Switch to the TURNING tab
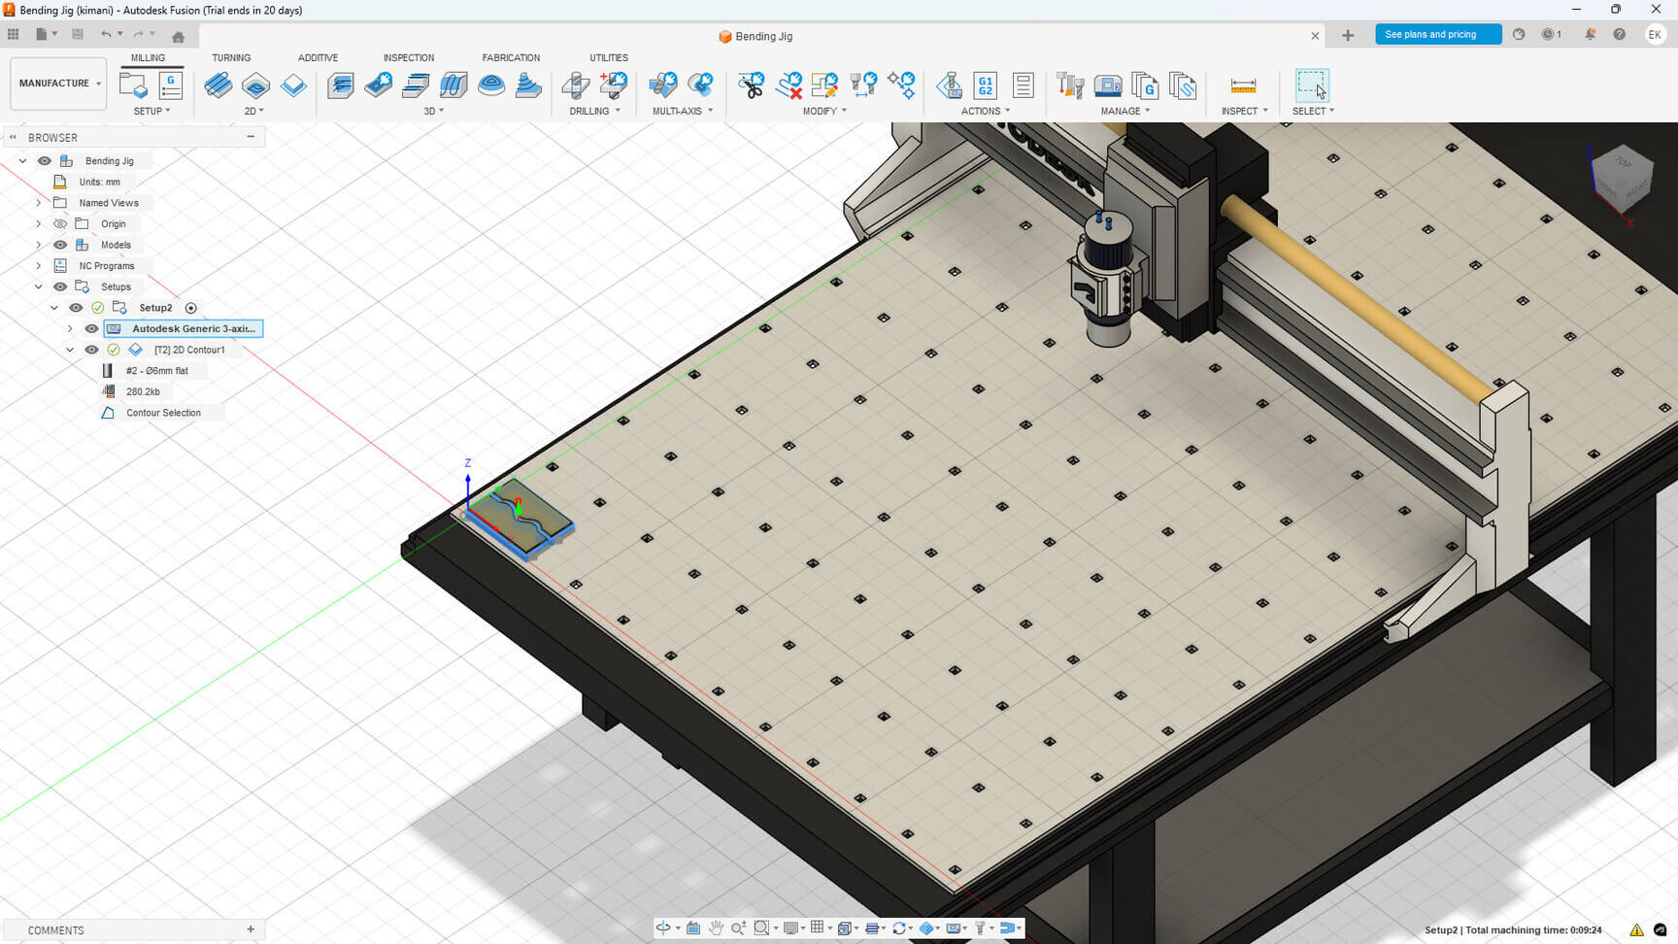 231,58
